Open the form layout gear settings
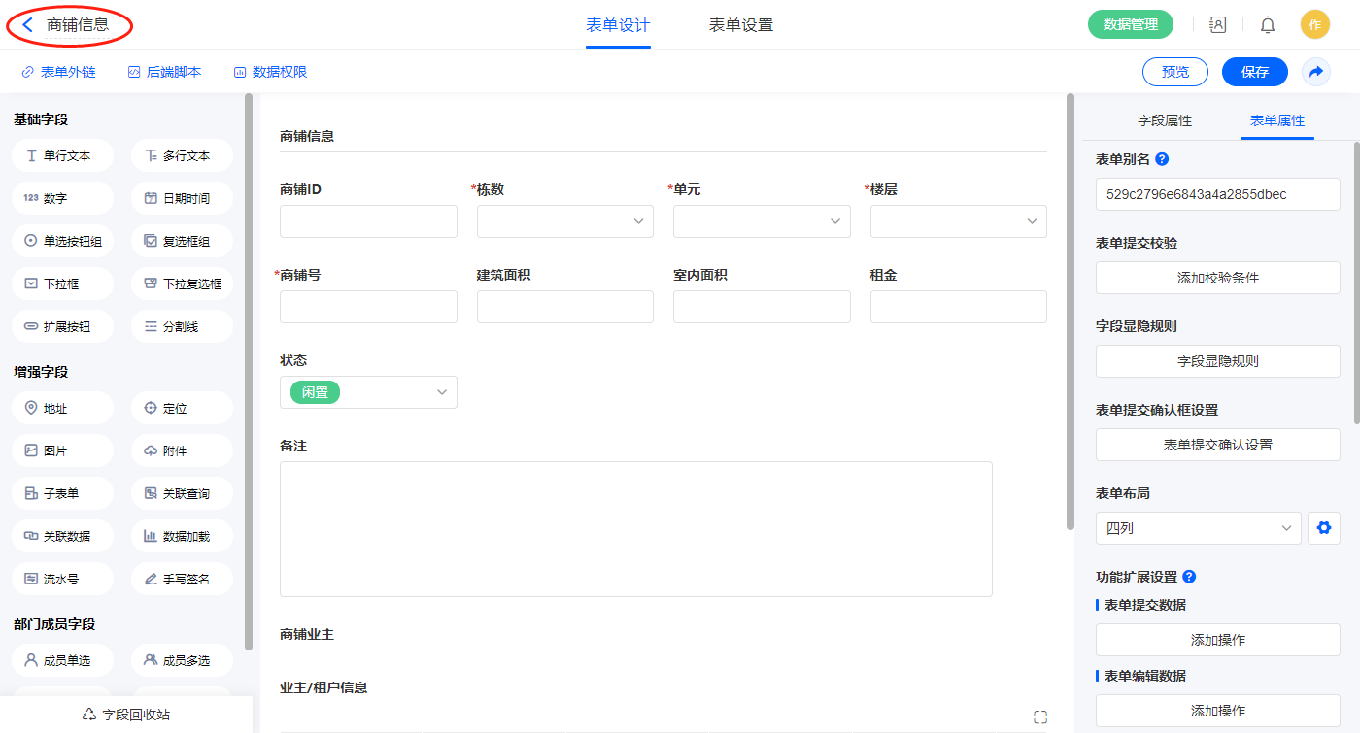1360x733 pixels. pos(1323,528)
